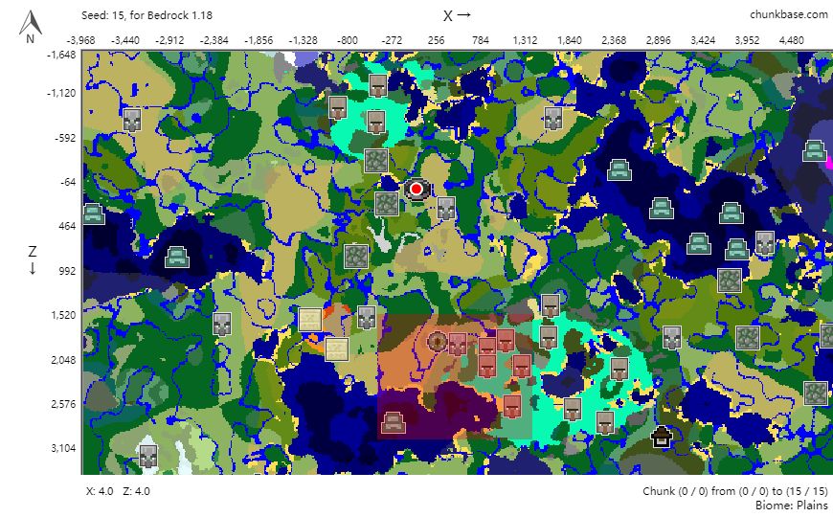
Task: Click the pillager outpost between desert temples and highlighted area
Action: (x=367, y=317)
